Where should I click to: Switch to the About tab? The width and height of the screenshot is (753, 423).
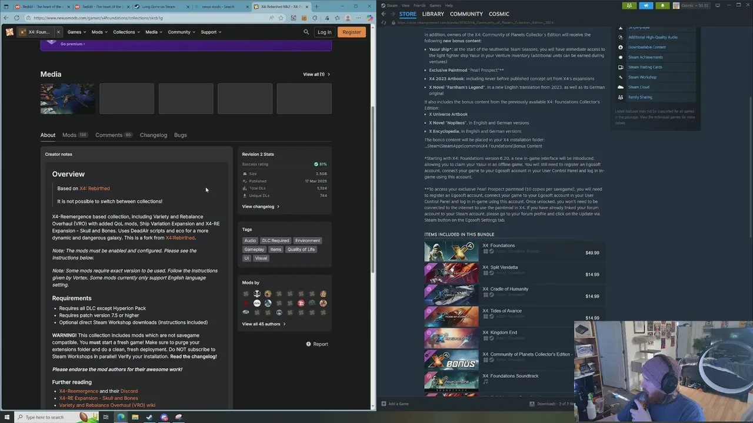tap(48, 135)
